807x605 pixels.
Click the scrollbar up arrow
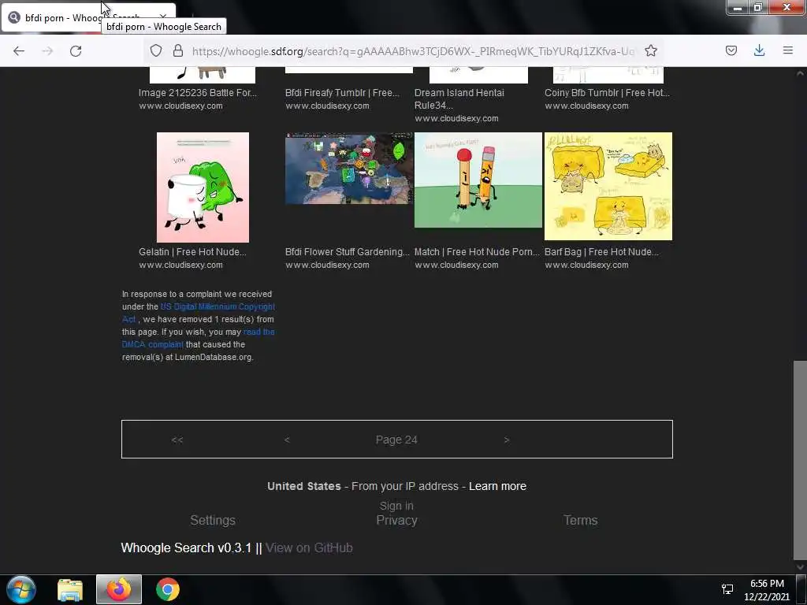click(800, 73)
